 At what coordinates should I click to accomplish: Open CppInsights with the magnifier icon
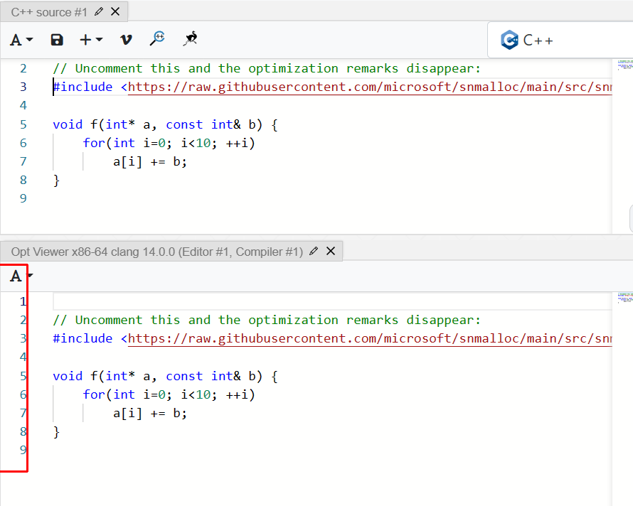pos(158,40)
